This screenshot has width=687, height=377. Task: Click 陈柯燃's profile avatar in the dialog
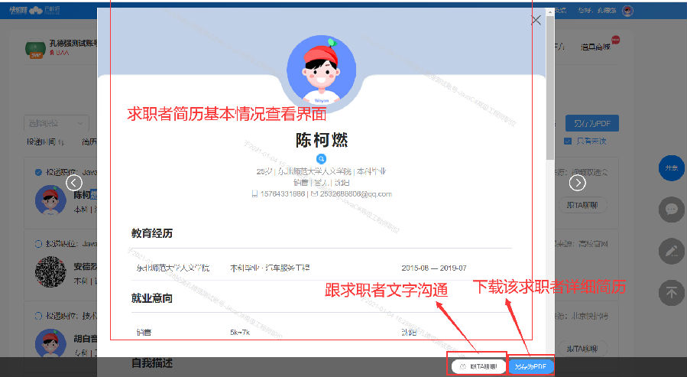pyautogui.click(x=321, y=70)
